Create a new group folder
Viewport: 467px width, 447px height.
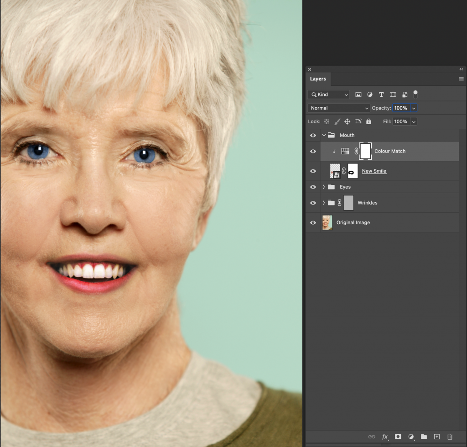(424, 437)
